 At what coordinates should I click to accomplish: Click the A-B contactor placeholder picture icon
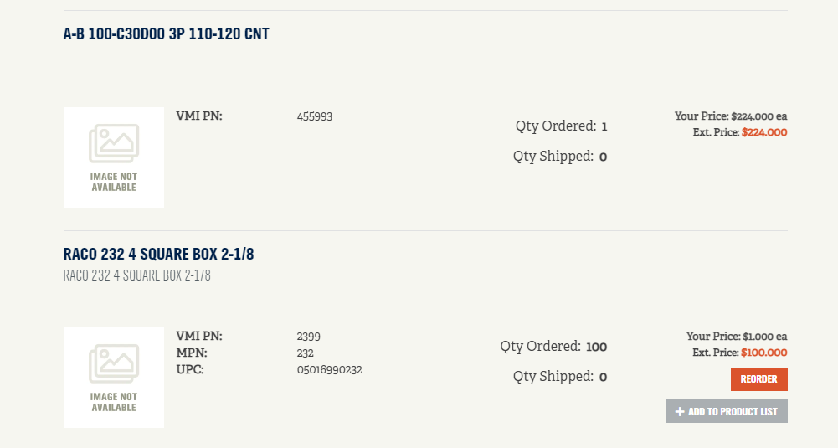tap(114, 144)
